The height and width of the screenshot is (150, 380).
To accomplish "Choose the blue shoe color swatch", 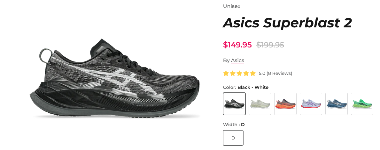I will 337,104.
